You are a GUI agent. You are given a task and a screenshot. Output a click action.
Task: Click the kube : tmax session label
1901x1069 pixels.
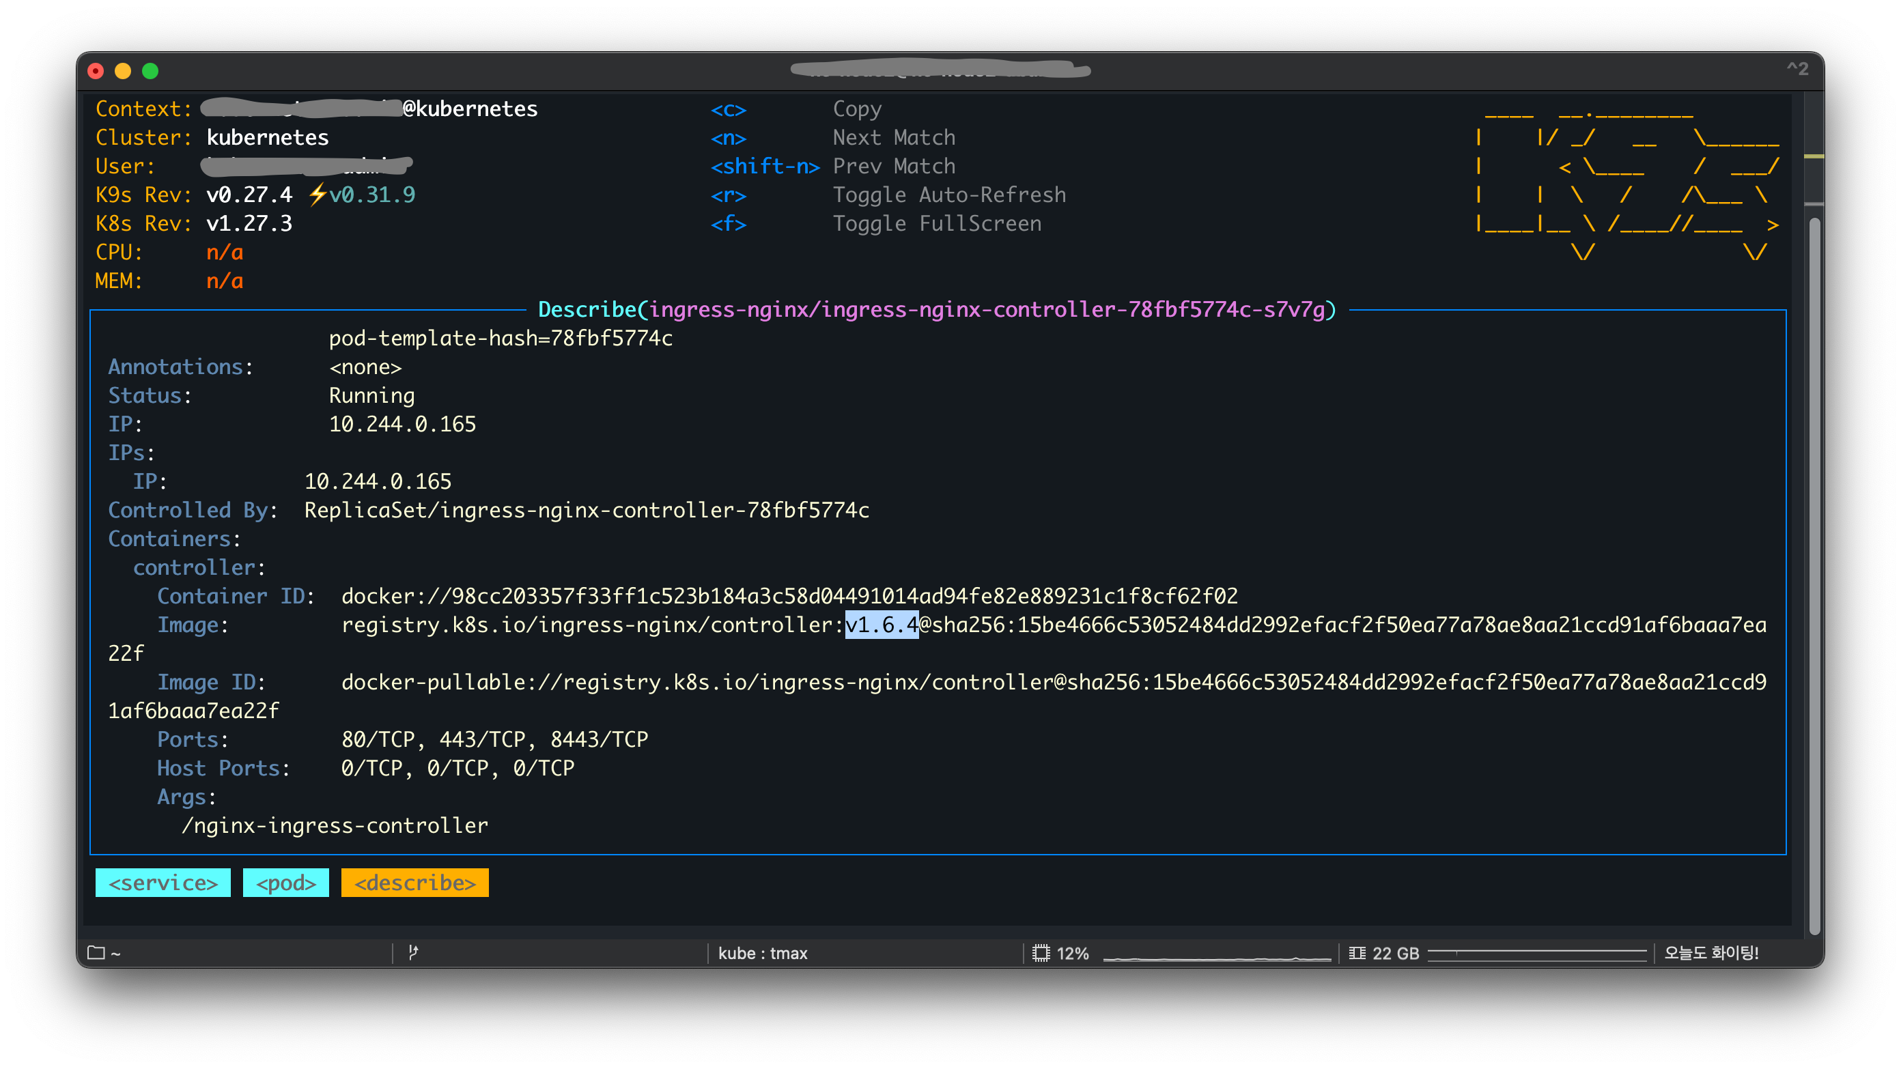pyautogui.click(x=762, y=952)
